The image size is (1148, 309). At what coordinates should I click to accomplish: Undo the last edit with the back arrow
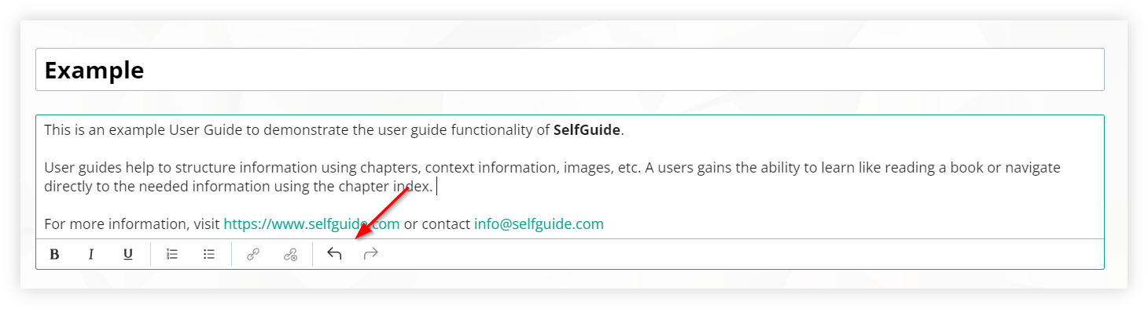coord(334,254)
